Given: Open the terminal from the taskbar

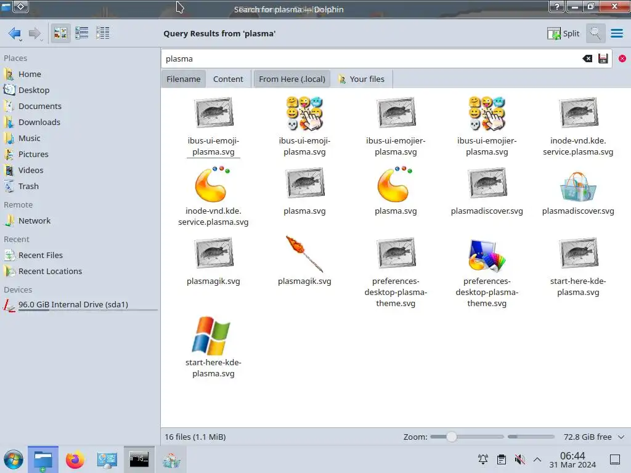Looking at the screenshot, I should (x=139, y=459).
